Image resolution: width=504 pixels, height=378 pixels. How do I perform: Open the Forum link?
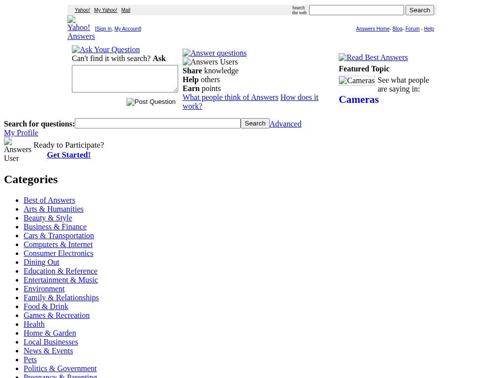click(412, 29)
